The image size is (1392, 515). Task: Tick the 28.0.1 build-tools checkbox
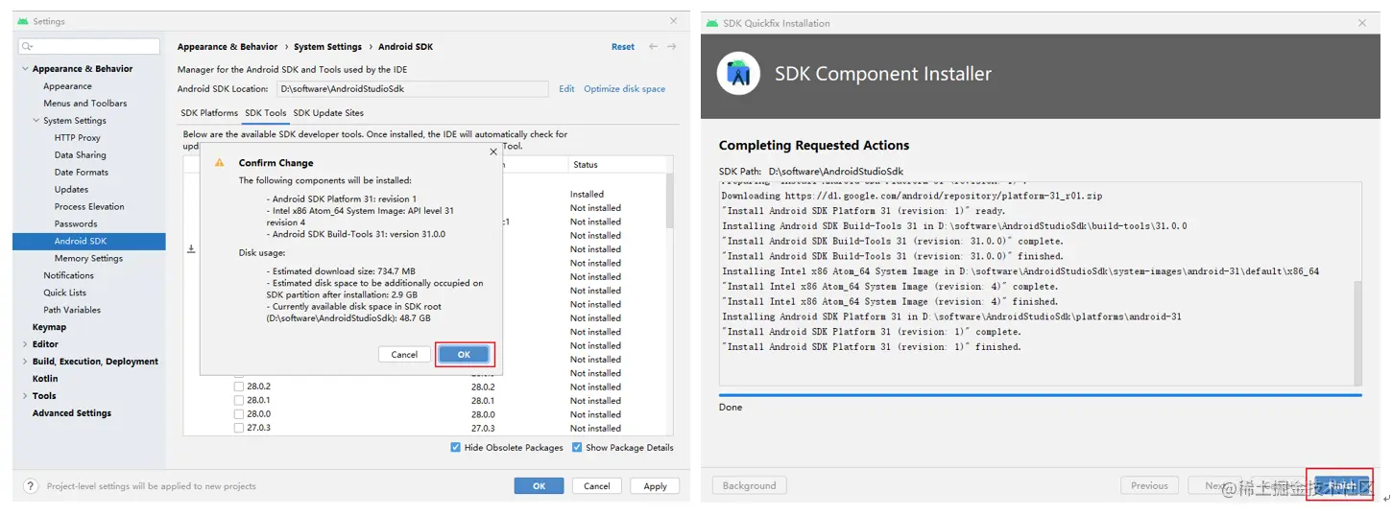239,401
